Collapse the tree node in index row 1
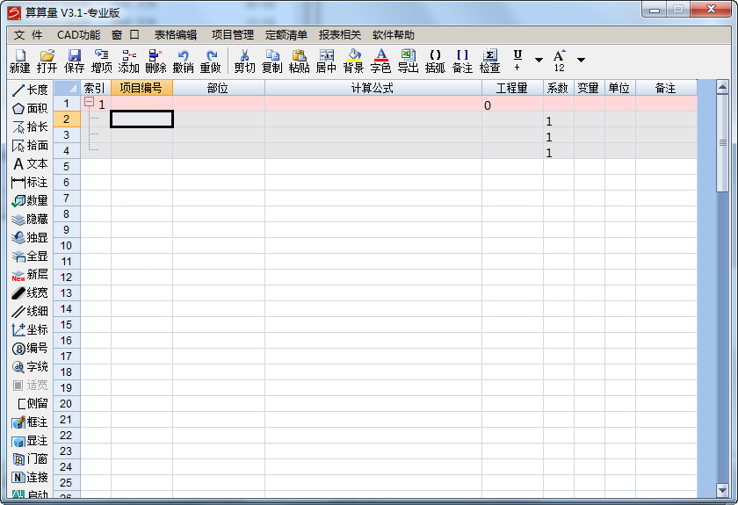This screenshot has width=738, height=505. pos(89,104)
